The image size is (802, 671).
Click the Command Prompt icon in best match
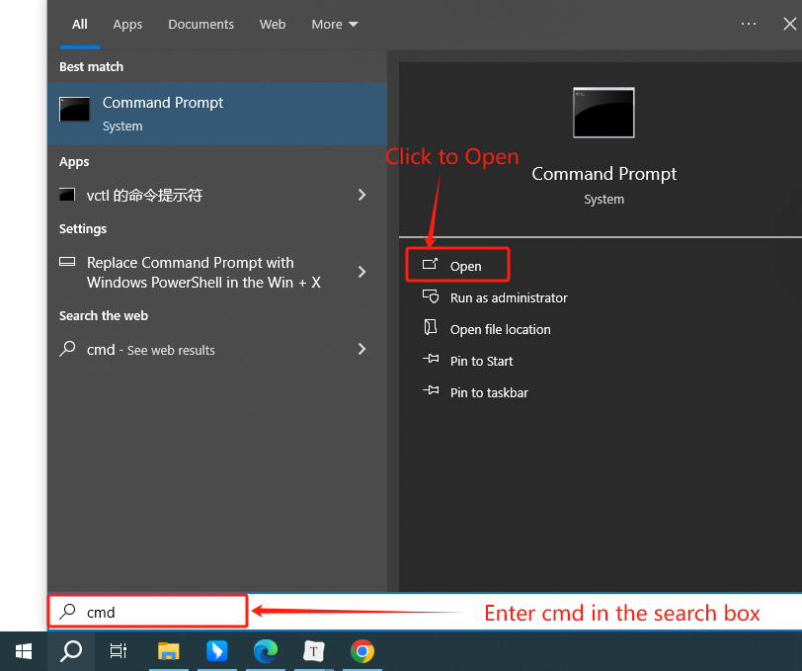tap(75, 109)
